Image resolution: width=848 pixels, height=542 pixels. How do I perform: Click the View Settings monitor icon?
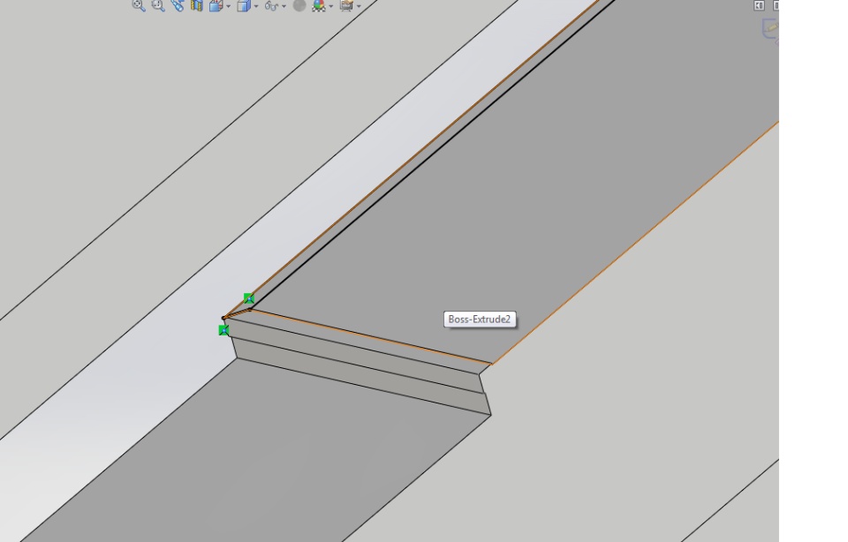click(346, 5)
